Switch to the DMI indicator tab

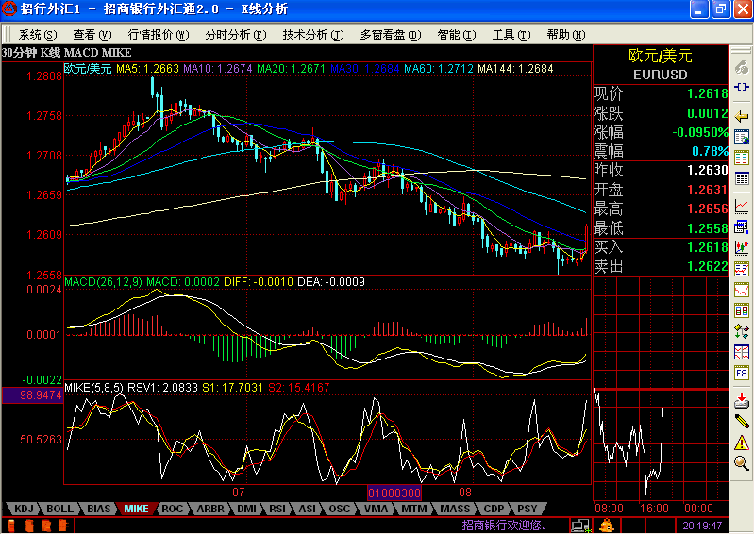click(x=246, y=509)
